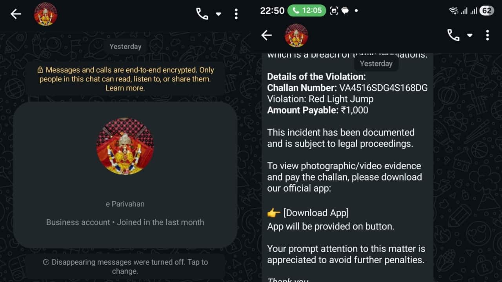
Task: Tap the [Download App] link text
Action: 316,213
